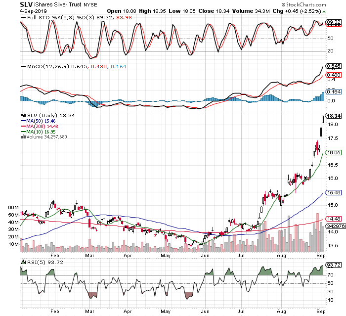This screenshot has height=316, width=346.
Task: Click the 10M volume axis label
Action: click(x=13, y=244)
